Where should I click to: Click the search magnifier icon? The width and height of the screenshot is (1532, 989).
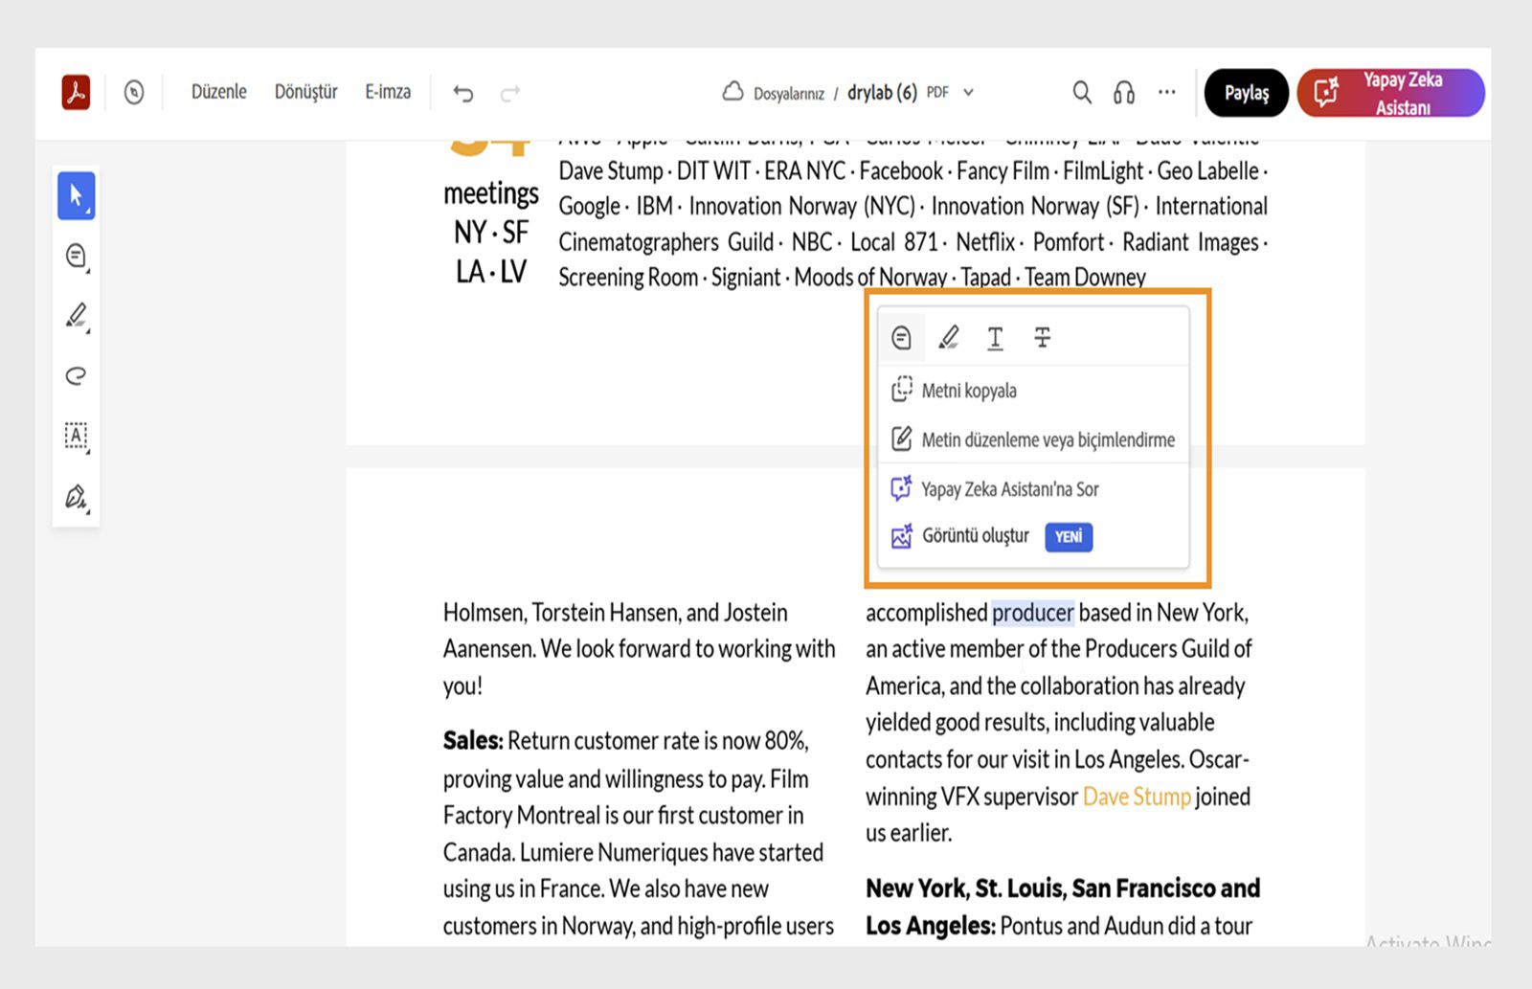1081,92
